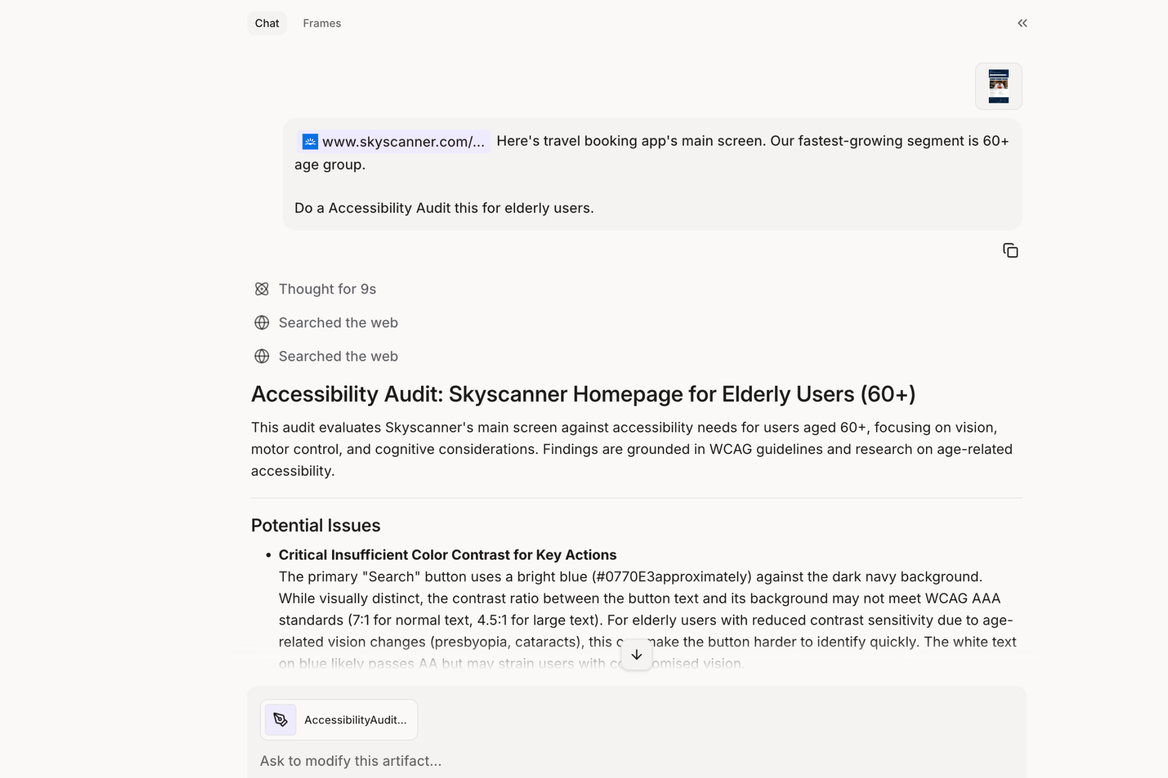Open the AccessibilityAudit artifact chip

[x=355, y=720]
